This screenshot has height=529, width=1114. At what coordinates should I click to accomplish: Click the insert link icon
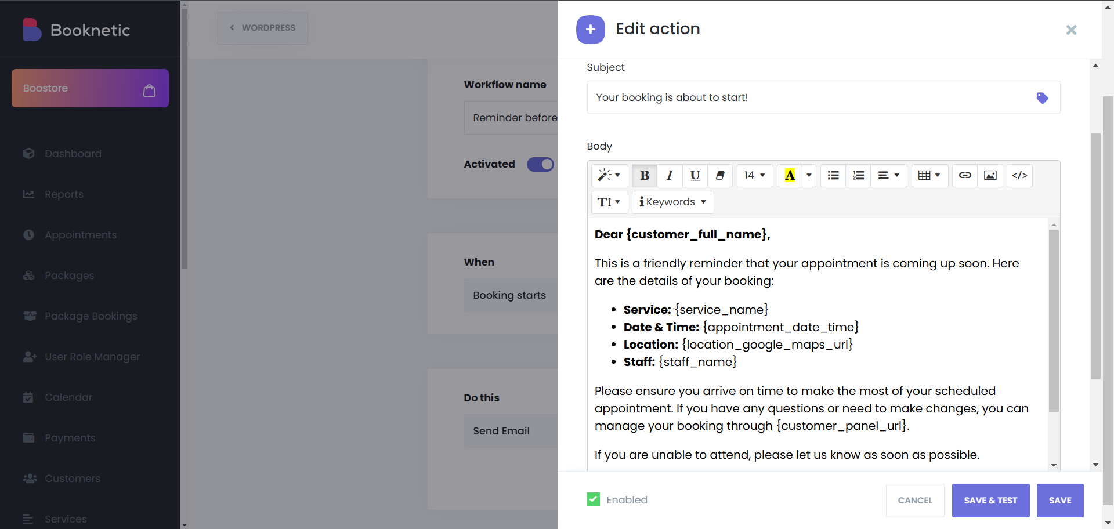point(965,175)
